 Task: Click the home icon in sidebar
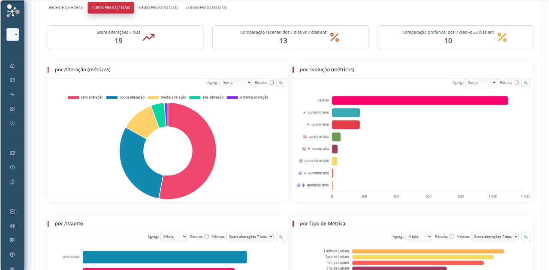coord(12,66)
